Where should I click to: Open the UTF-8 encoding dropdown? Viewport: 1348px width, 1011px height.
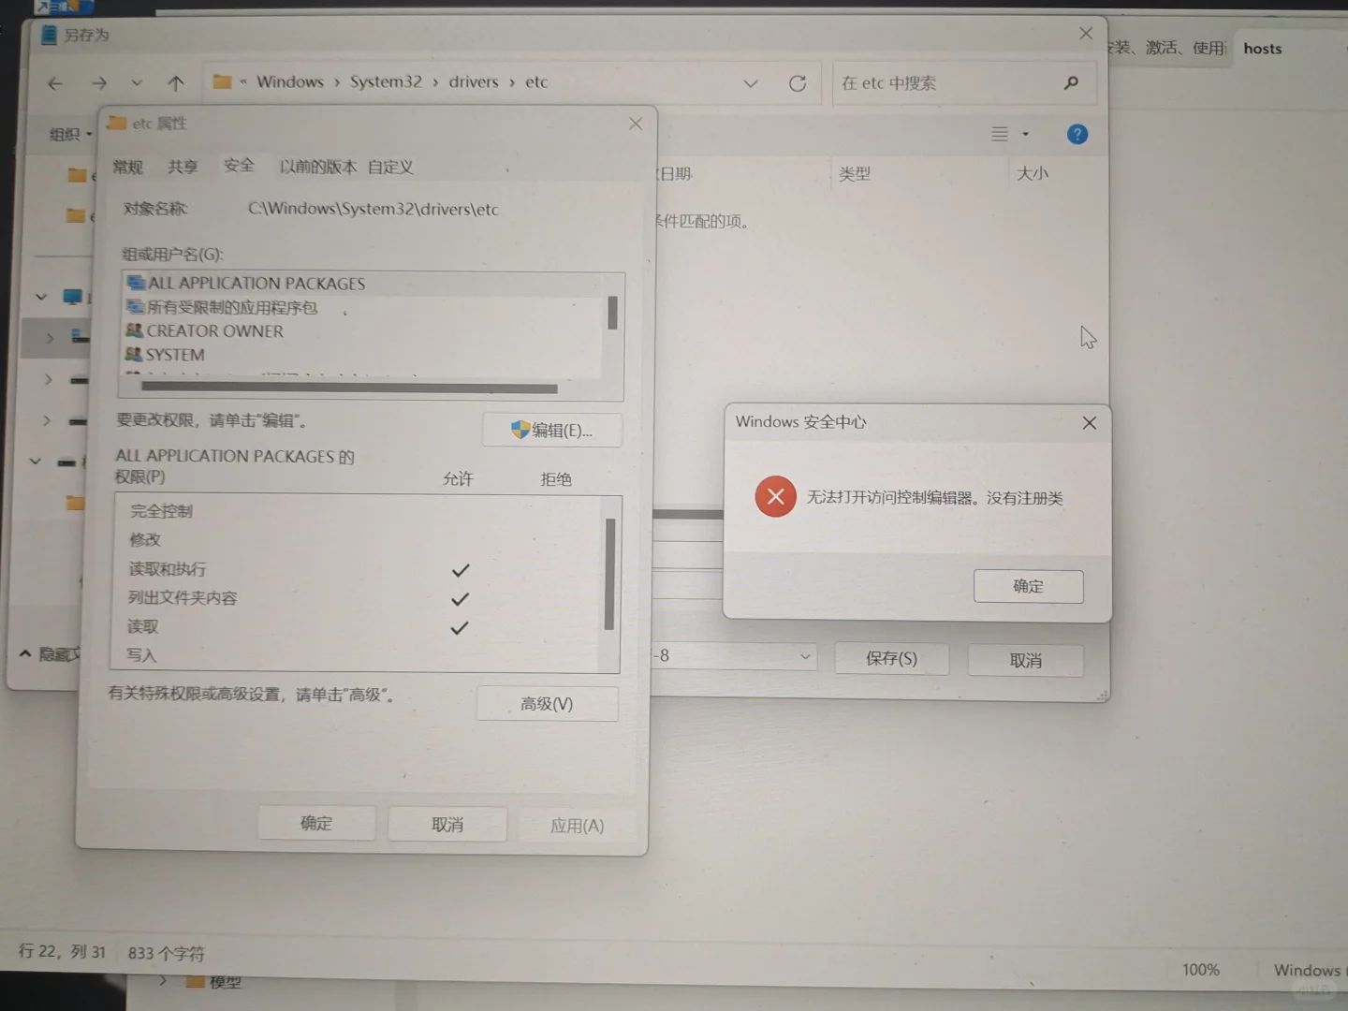[x=803, y=656]
